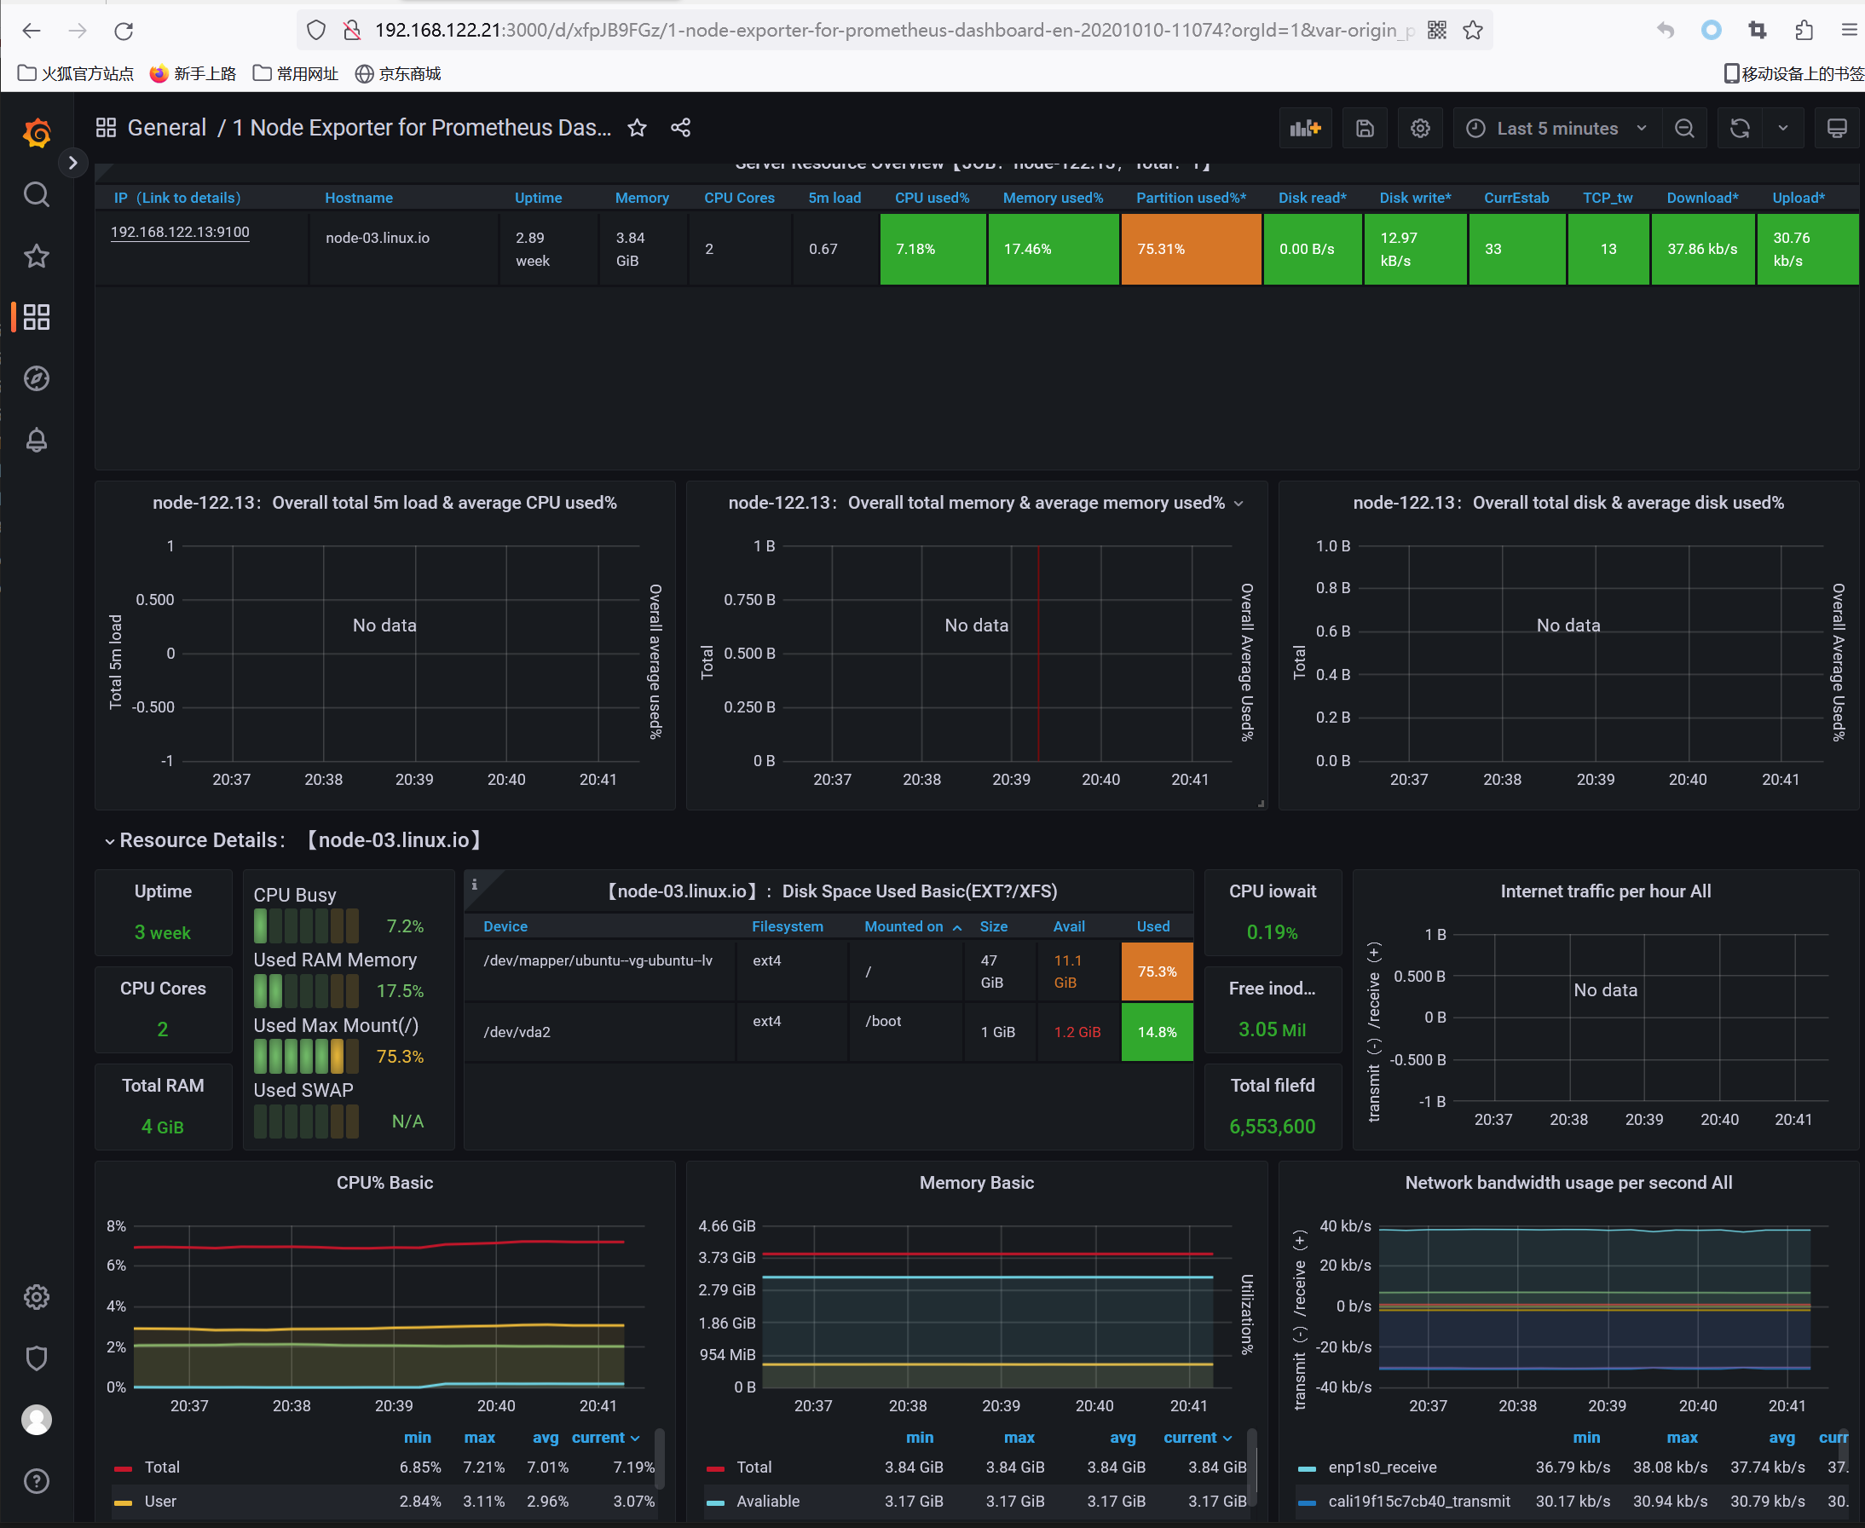Open Alerting bell in sidebar
Image resolution: width=1865 pixels, height=1528 pixels.
[36, 440]
